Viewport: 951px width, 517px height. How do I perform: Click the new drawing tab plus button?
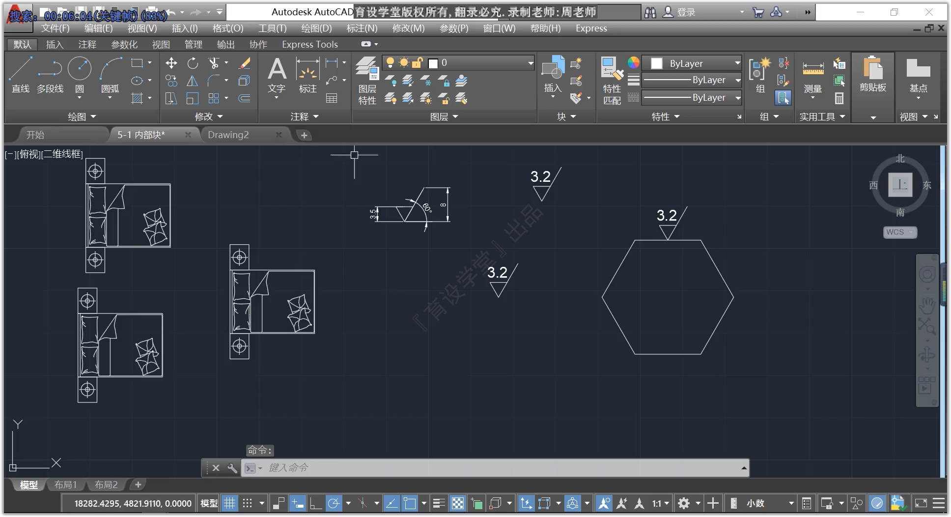[x=304, y=135]
